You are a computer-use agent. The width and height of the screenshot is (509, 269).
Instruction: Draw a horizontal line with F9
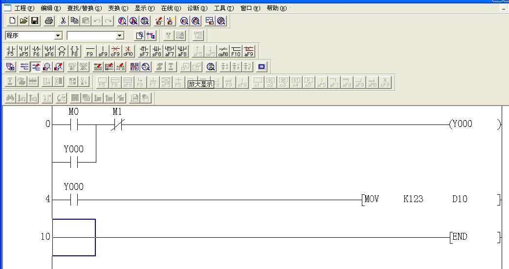pyautogui.click(x=90, y=51)
